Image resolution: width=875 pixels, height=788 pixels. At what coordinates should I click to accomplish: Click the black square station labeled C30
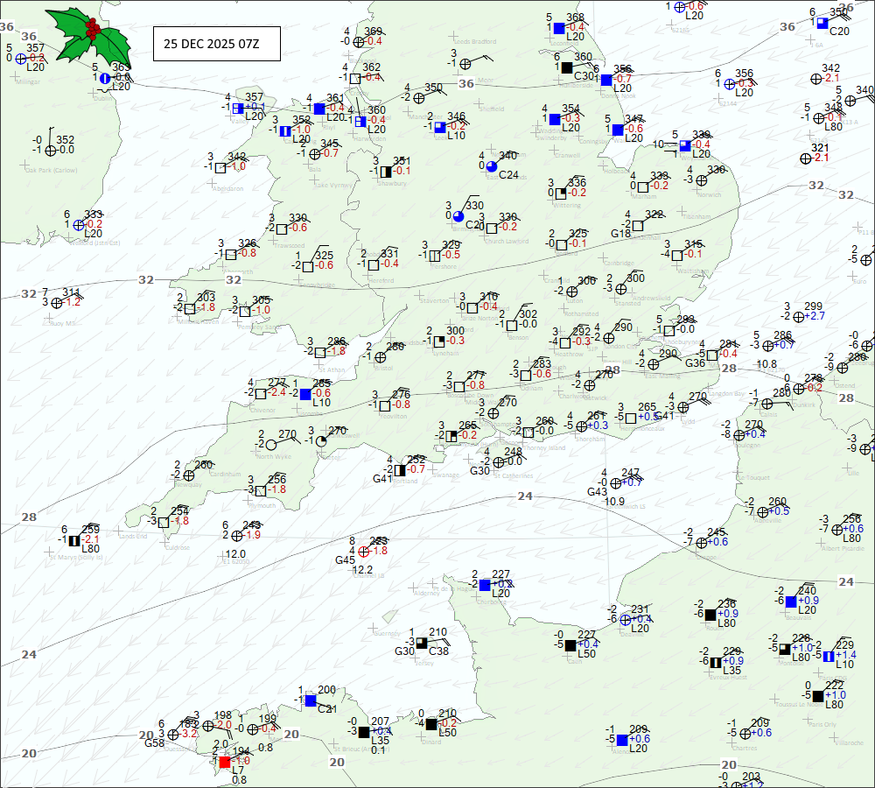pyautogui.click(x=567, y=67)
